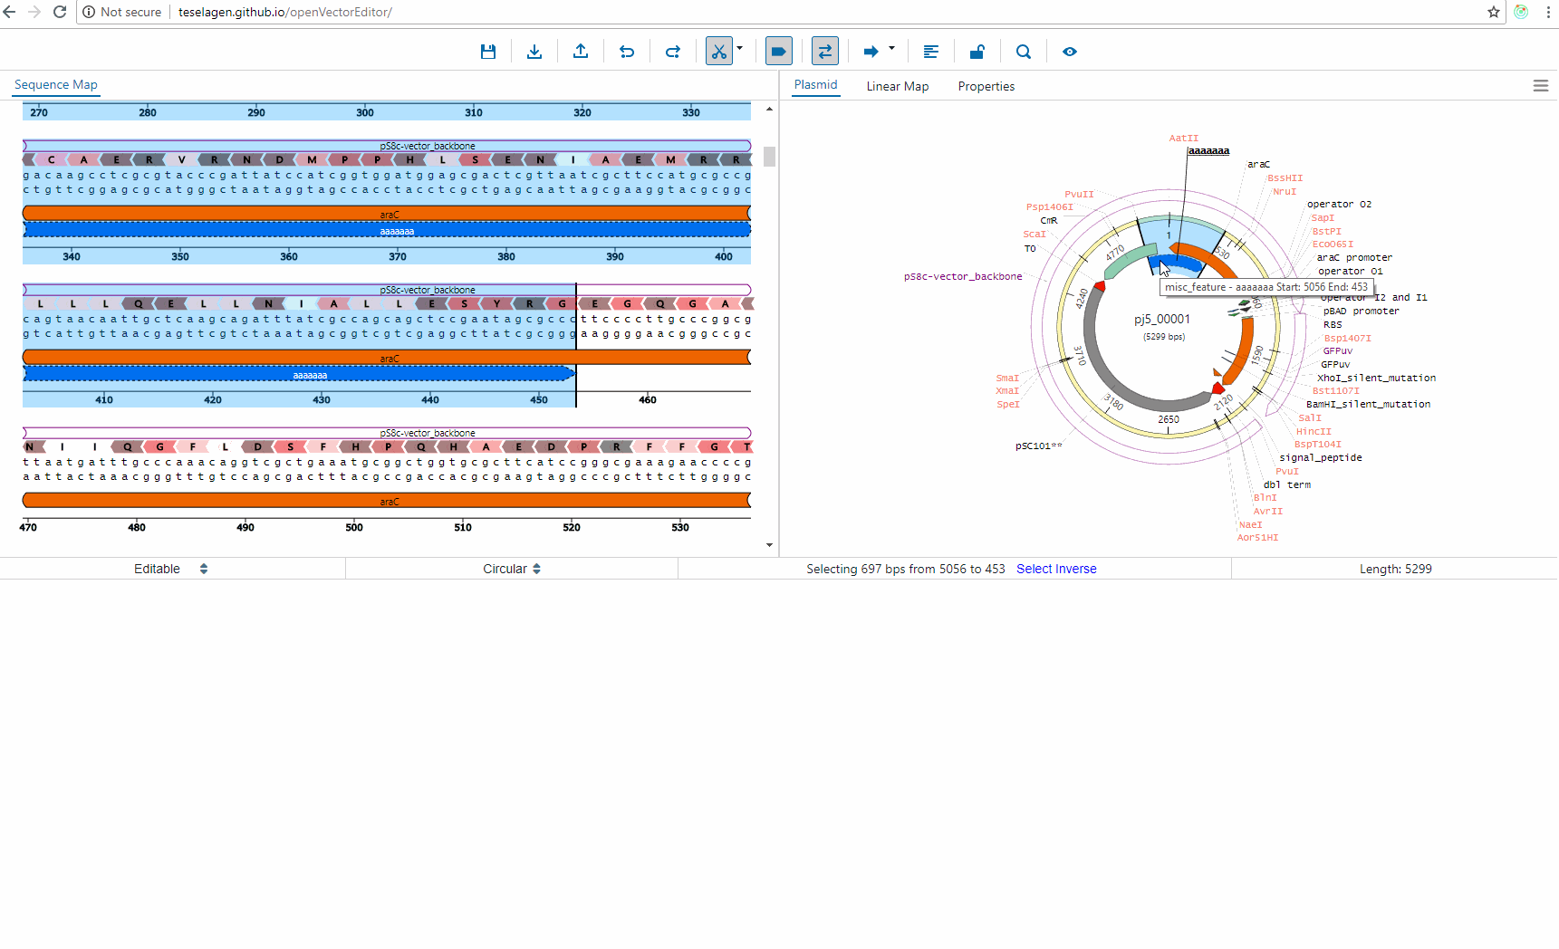Click the Sequence Map scrollbar thumb

[x=769, y=157]
